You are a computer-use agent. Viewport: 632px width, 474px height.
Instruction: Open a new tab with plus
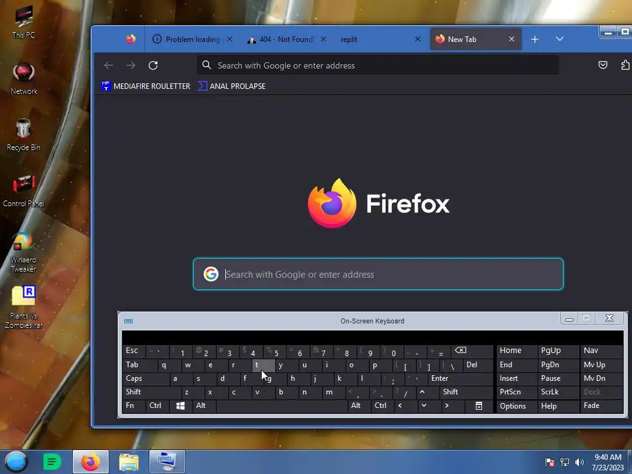[x=534, y=39]
